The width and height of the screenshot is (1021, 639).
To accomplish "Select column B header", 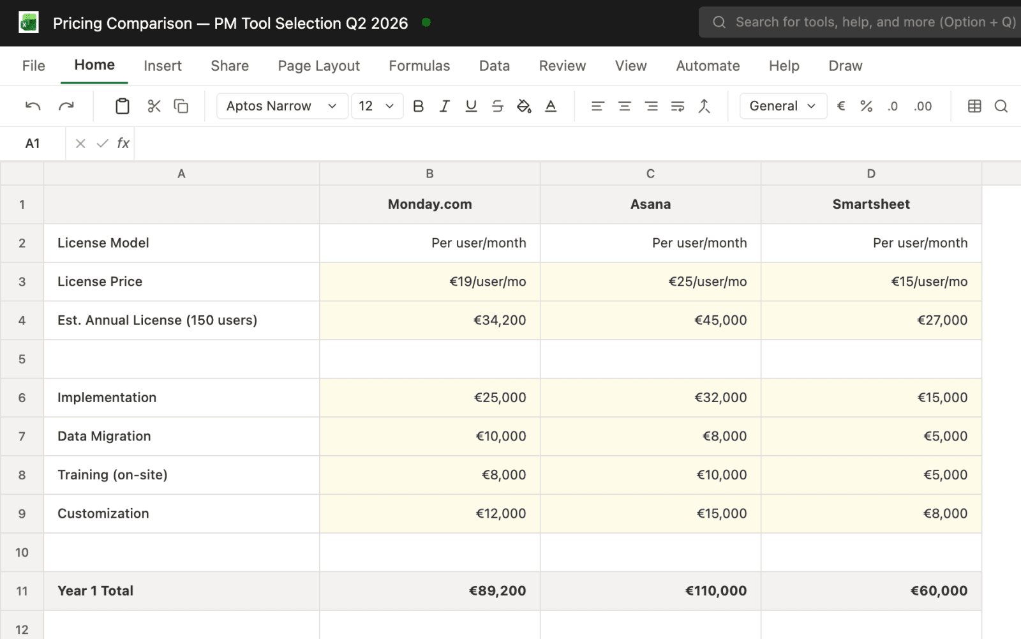I will coord(429,174).
